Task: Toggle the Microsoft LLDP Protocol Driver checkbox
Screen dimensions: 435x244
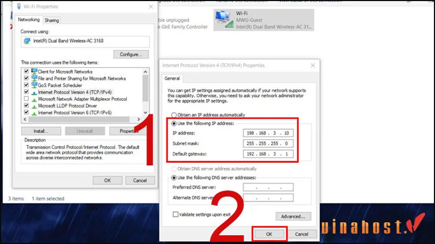Action: [26, 105]
